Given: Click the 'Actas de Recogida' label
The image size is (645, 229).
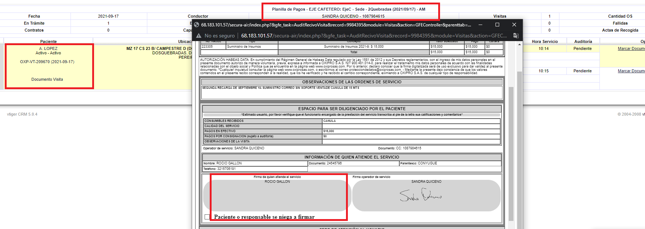Looking at the screenshot, I should click(620, 30).
